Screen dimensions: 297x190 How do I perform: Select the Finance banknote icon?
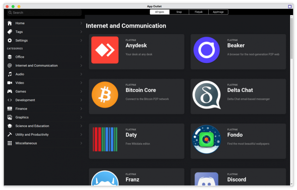coord(10,108)
